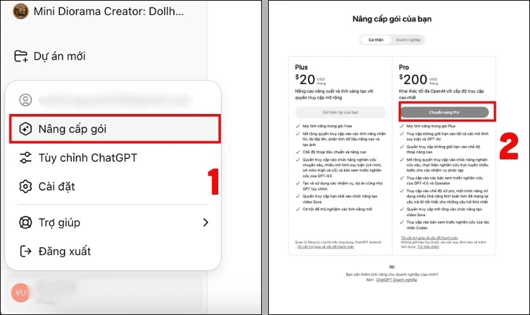Click team icon above business plan note

[x=392, y=266]
